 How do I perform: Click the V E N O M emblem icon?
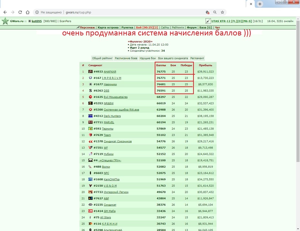click(90, 185)
